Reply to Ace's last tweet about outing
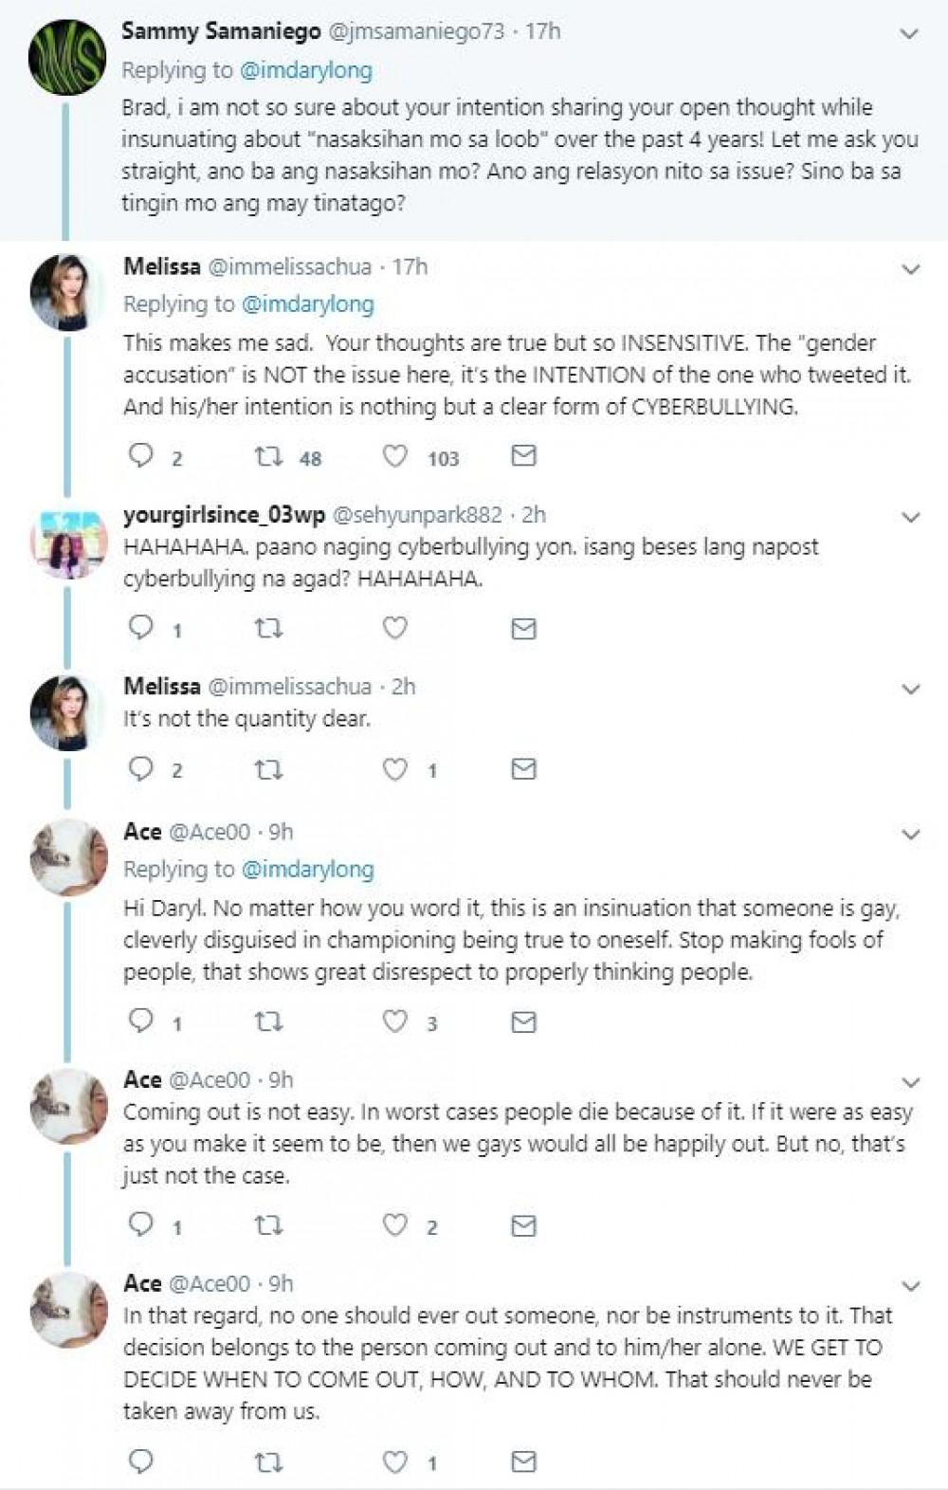Screen dimensions: 948x1490 [141, 1462]
